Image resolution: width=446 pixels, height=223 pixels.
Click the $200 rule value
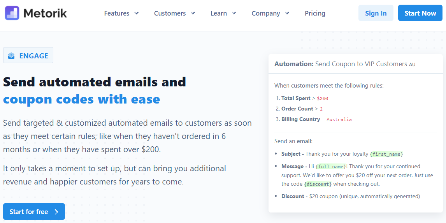point(322,99)
